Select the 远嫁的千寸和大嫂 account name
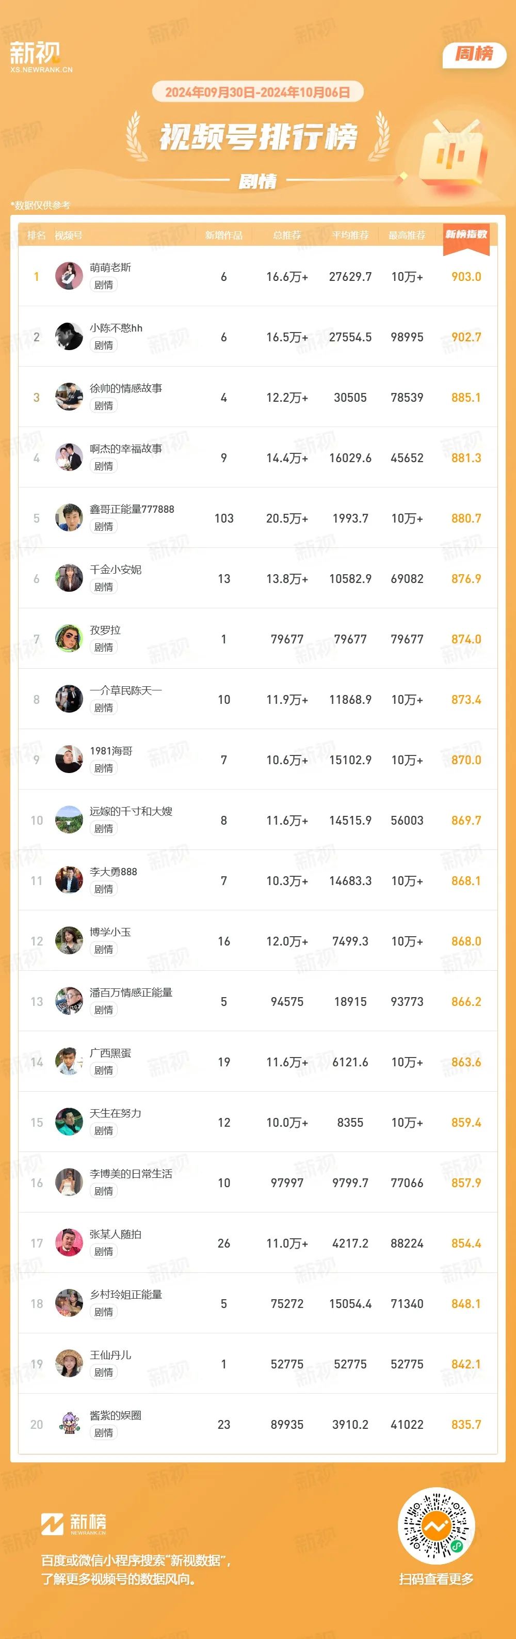516x1639 pixels. click(131, 811)
